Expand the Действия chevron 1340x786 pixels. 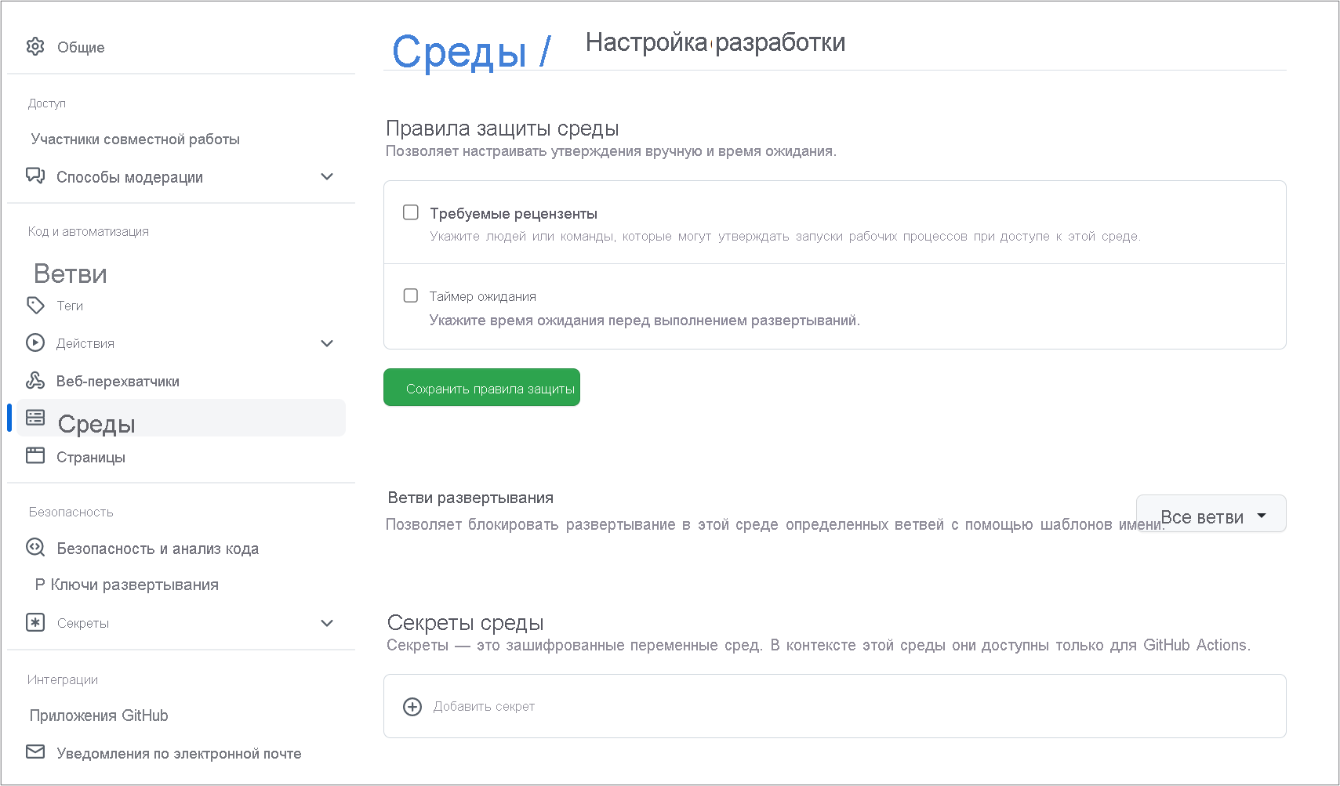click(327, 343)
